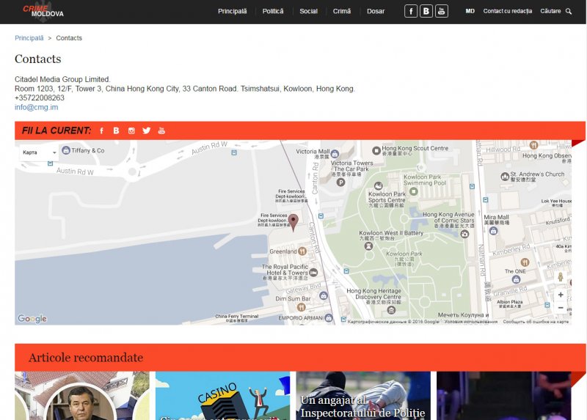The width and height of the screenshot is (587, 420).
Task: Click Kowloon Park Swimming Pool marker
Action: coord(413,191)
